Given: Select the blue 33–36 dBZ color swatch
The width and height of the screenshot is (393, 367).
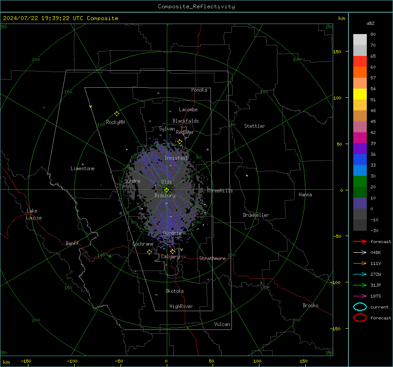Looking at the screenshot, I should [360, 159].
